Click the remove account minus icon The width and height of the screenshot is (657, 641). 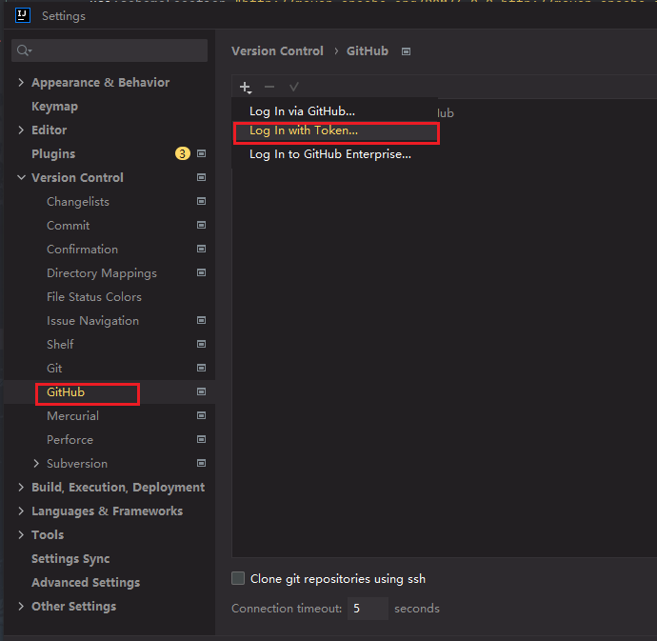[269, 87]
